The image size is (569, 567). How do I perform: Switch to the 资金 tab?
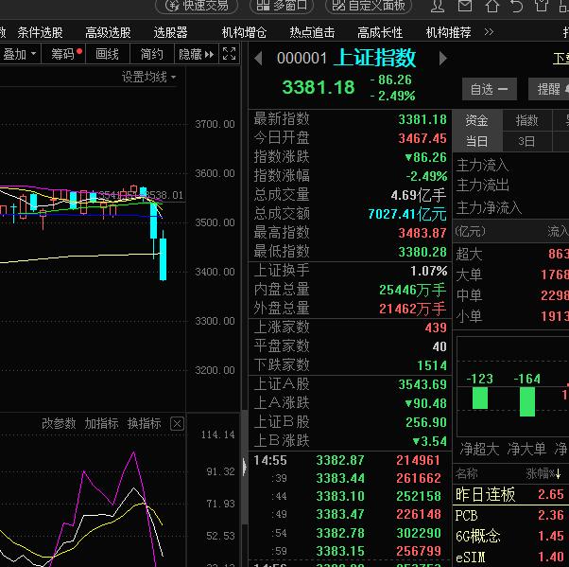pyautogui.click(x=476, y=120)
